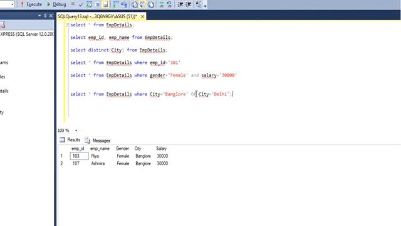
Task: Click 'select emp_id, emp_name' query line
Action: [122, 38]
